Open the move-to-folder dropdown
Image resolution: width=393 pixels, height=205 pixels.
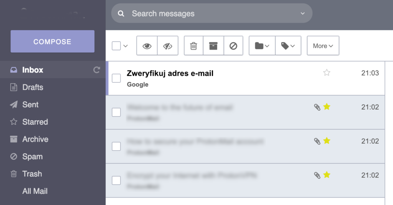[x=262, y=46]
